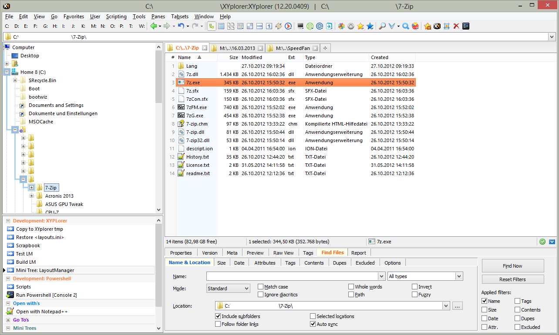Click the gray gear configuration icon
This screenshot has width=559, height=335.
coord(351,26)
